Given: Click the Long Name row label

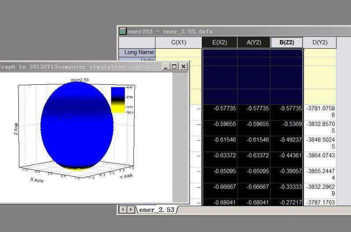Looking at the screenshot, I should (137, 52).
